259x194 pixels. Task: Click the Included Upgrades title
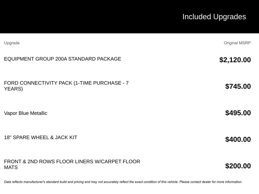click(214, 17)
